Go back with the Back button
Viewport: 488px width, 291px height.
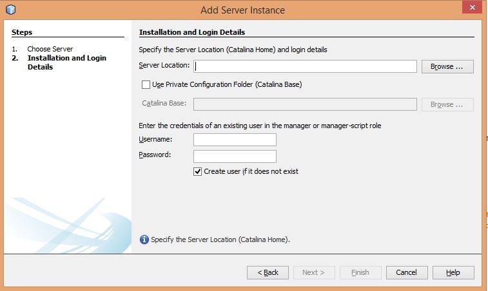tap(268, 272)
